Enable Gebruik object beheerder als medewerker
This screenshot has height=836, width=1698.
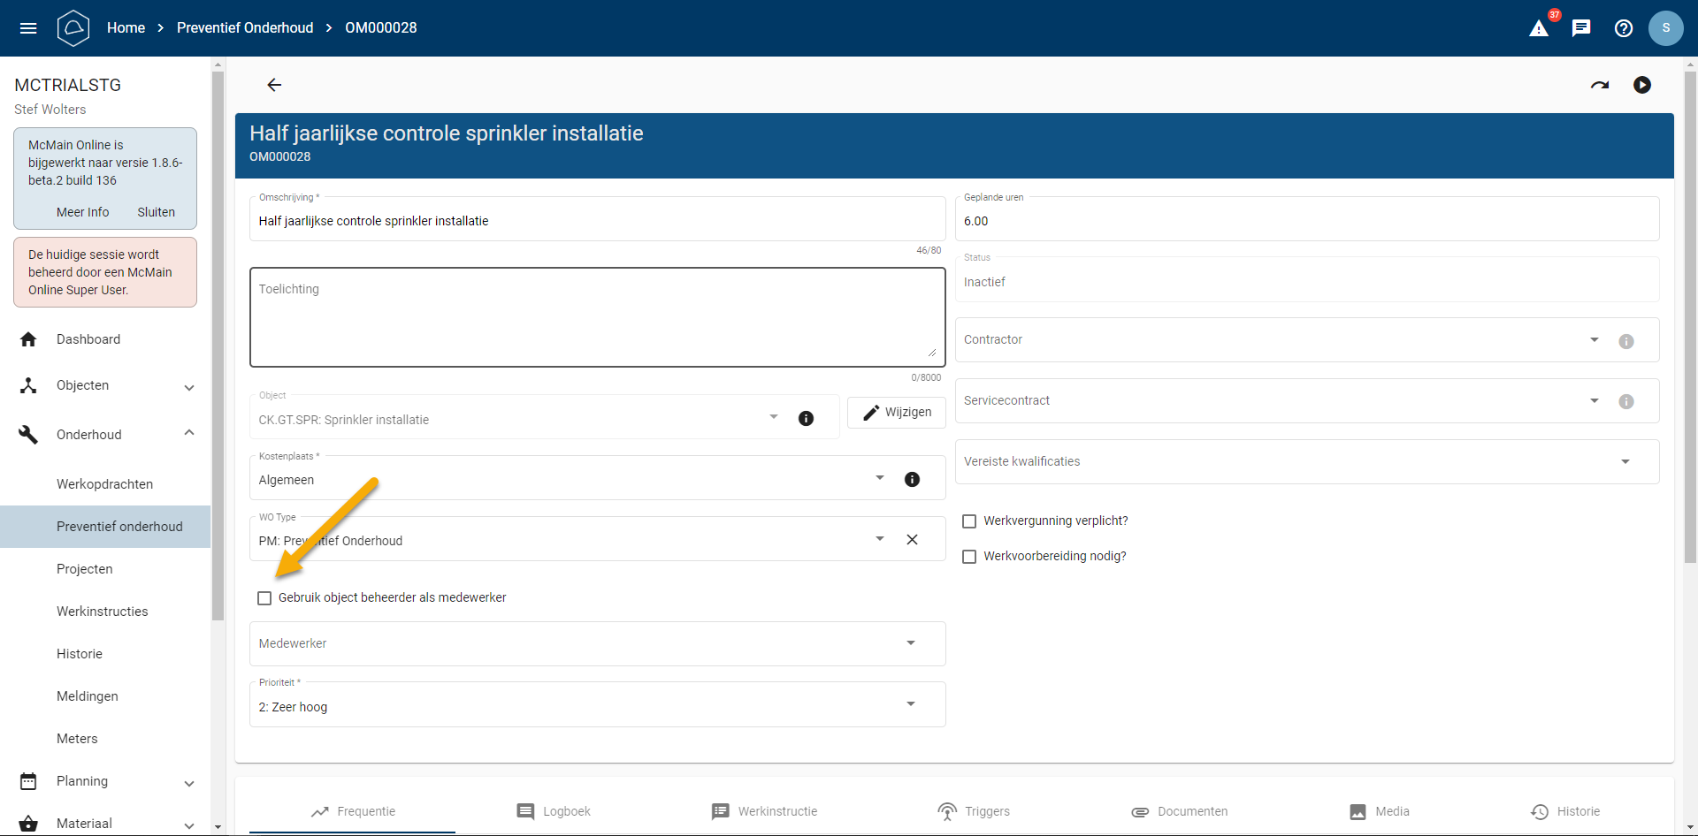264,598
